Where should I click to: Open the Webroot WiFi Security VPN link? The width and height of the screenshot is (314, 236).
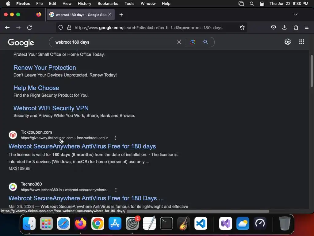[x=51, y=108]
